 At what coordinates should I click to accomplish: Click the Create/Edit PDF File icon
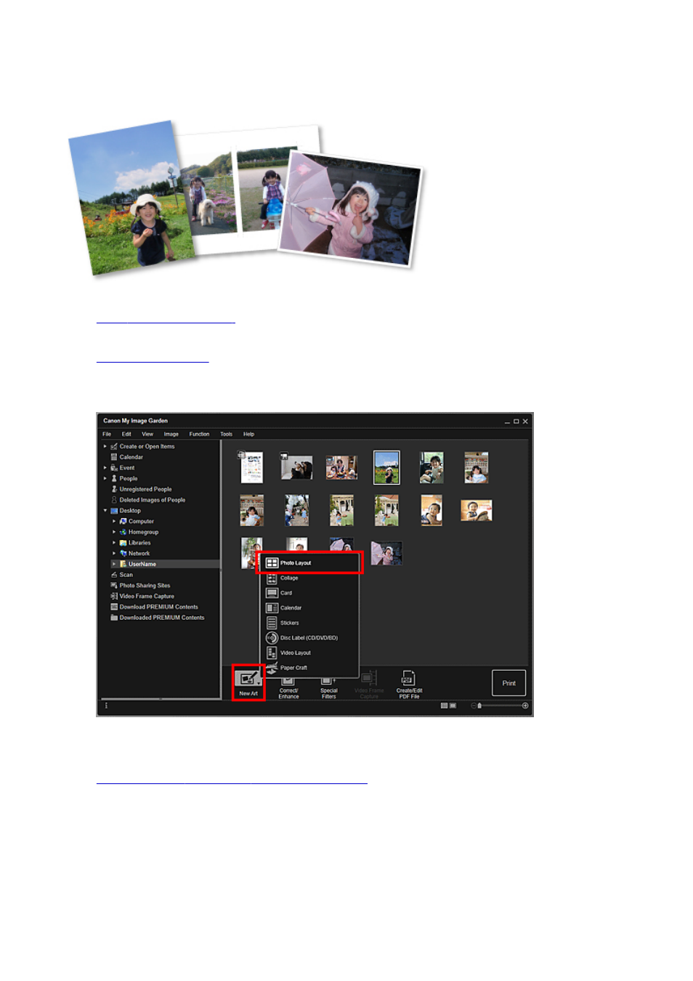point(409,679)
